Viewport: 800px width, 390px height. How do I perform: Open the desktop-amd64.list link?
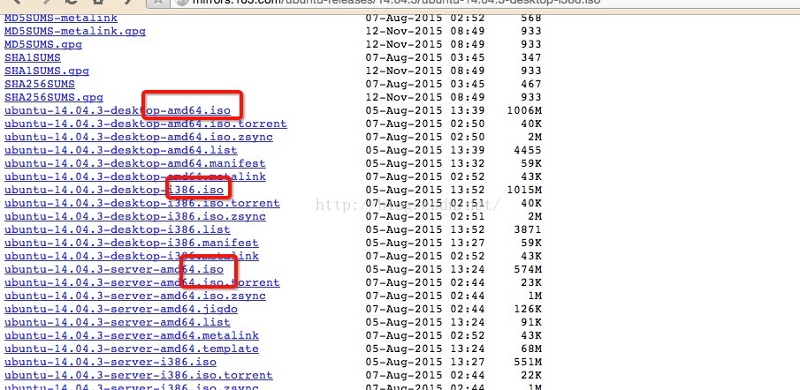point(121,150)
